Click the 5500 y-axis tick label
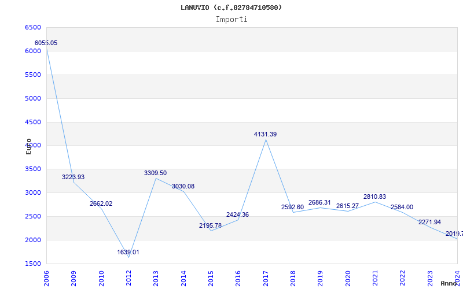 coord(33,75)
